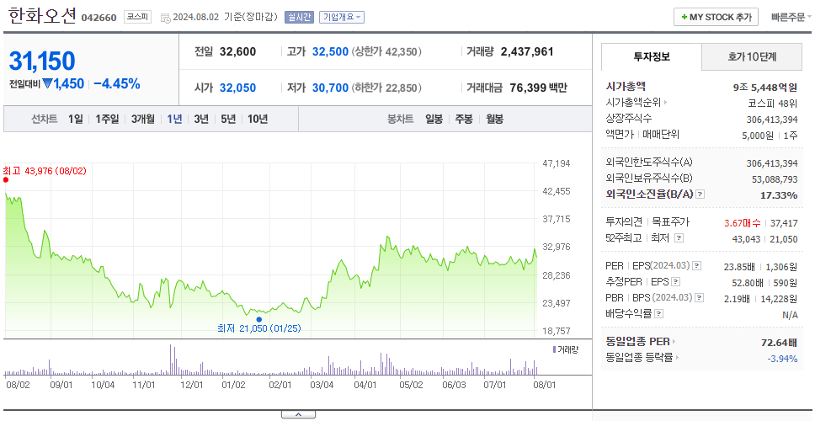Click the 거래량 value 2,437,961
The height and width of the screenshot is (421, 815).
[527, 52]
